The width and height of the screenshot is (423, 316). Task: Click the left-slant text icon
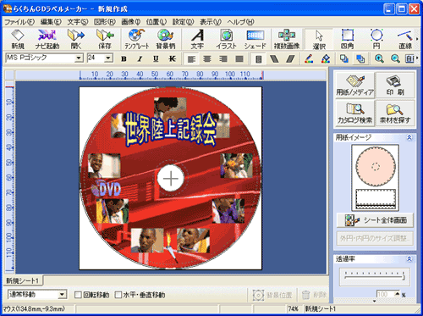click(x=274, y=58)
